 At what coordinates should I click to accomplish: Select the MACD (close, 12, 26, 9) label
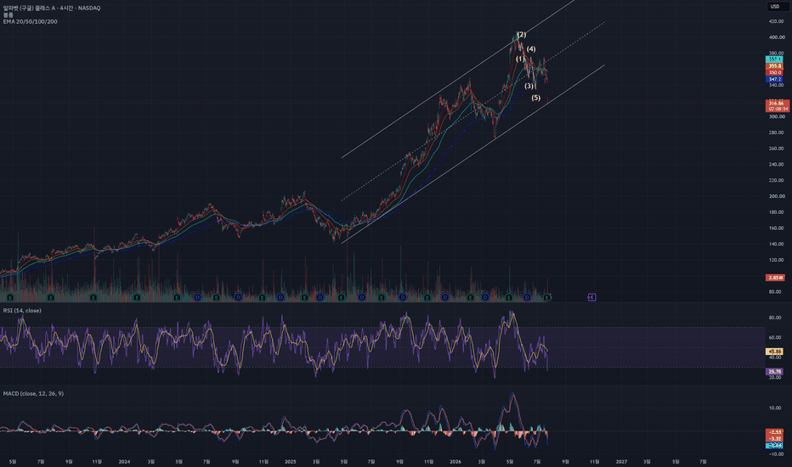coord(33,393)
